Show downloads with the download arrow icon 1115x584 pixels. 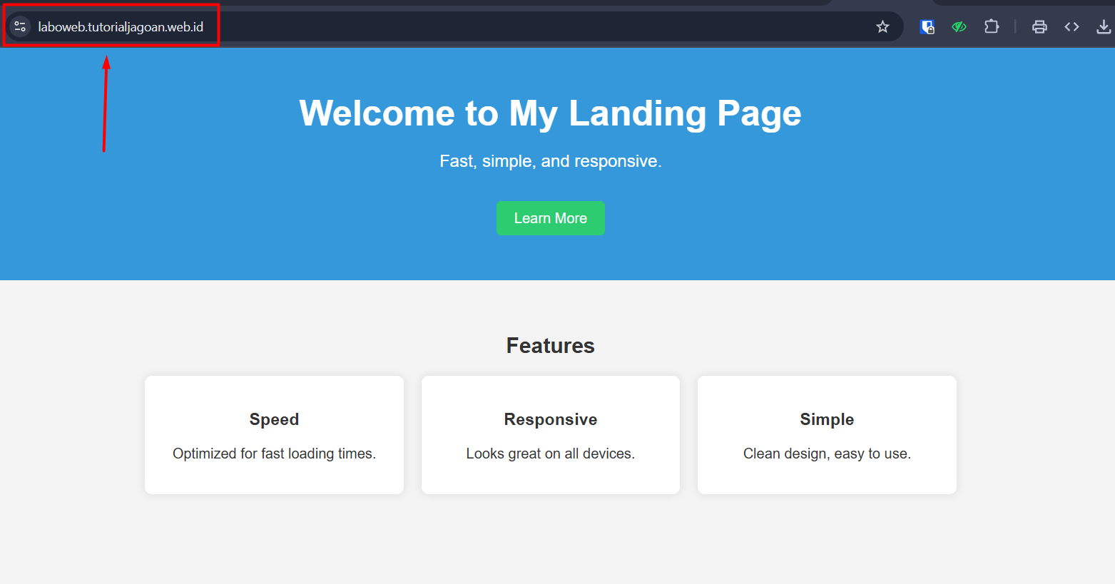(1104, 27)
